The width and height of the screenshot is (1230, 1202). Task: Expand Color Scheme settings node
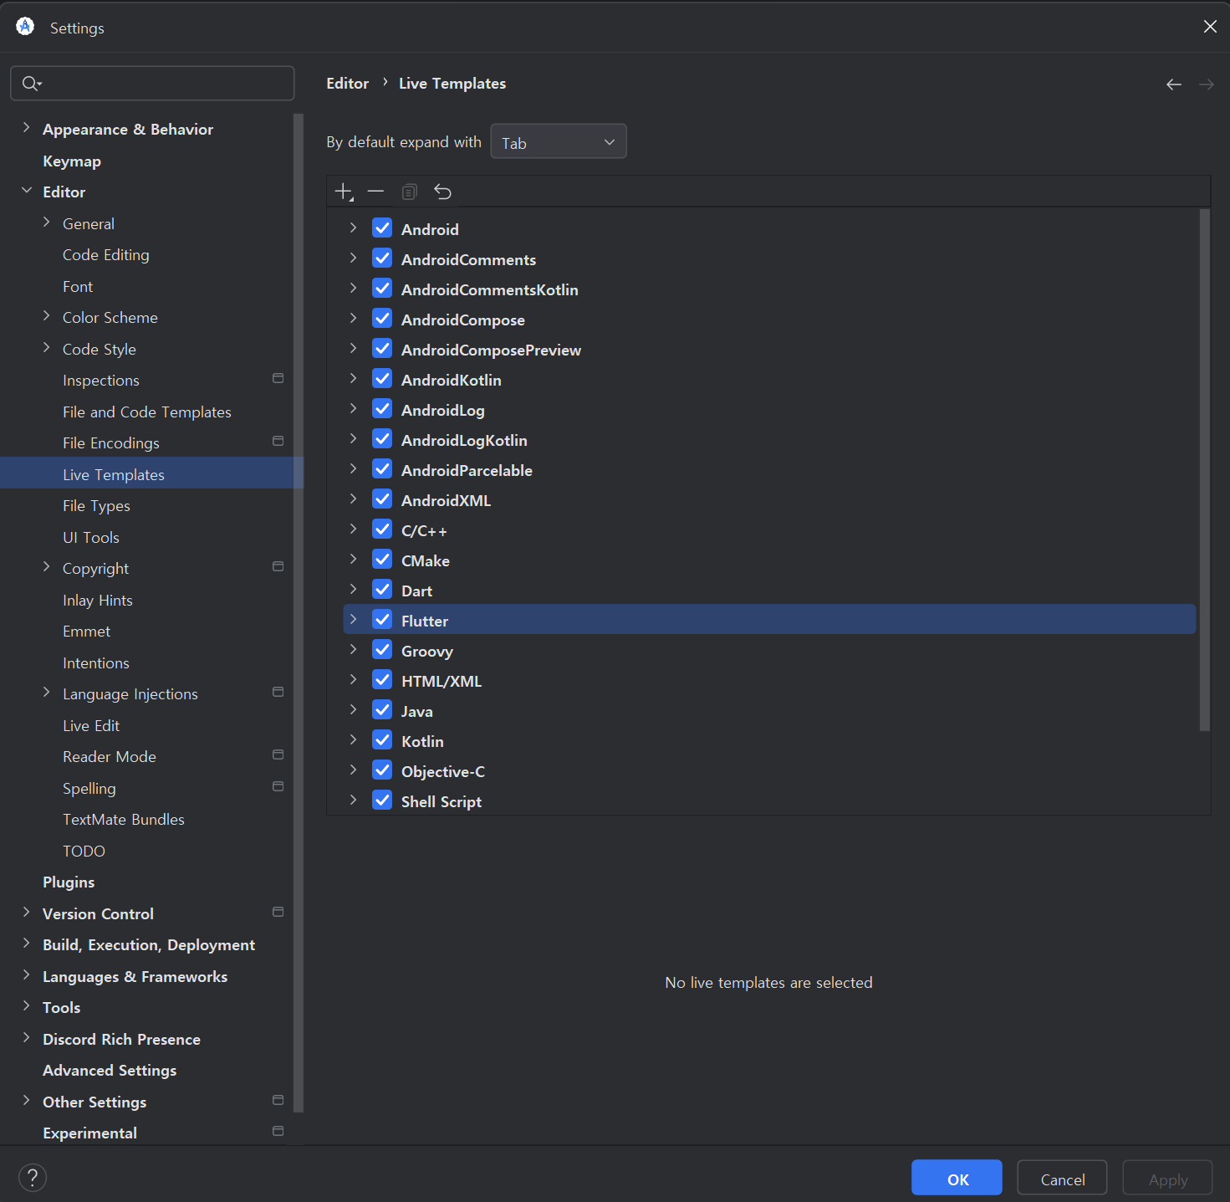click(46, 316)
